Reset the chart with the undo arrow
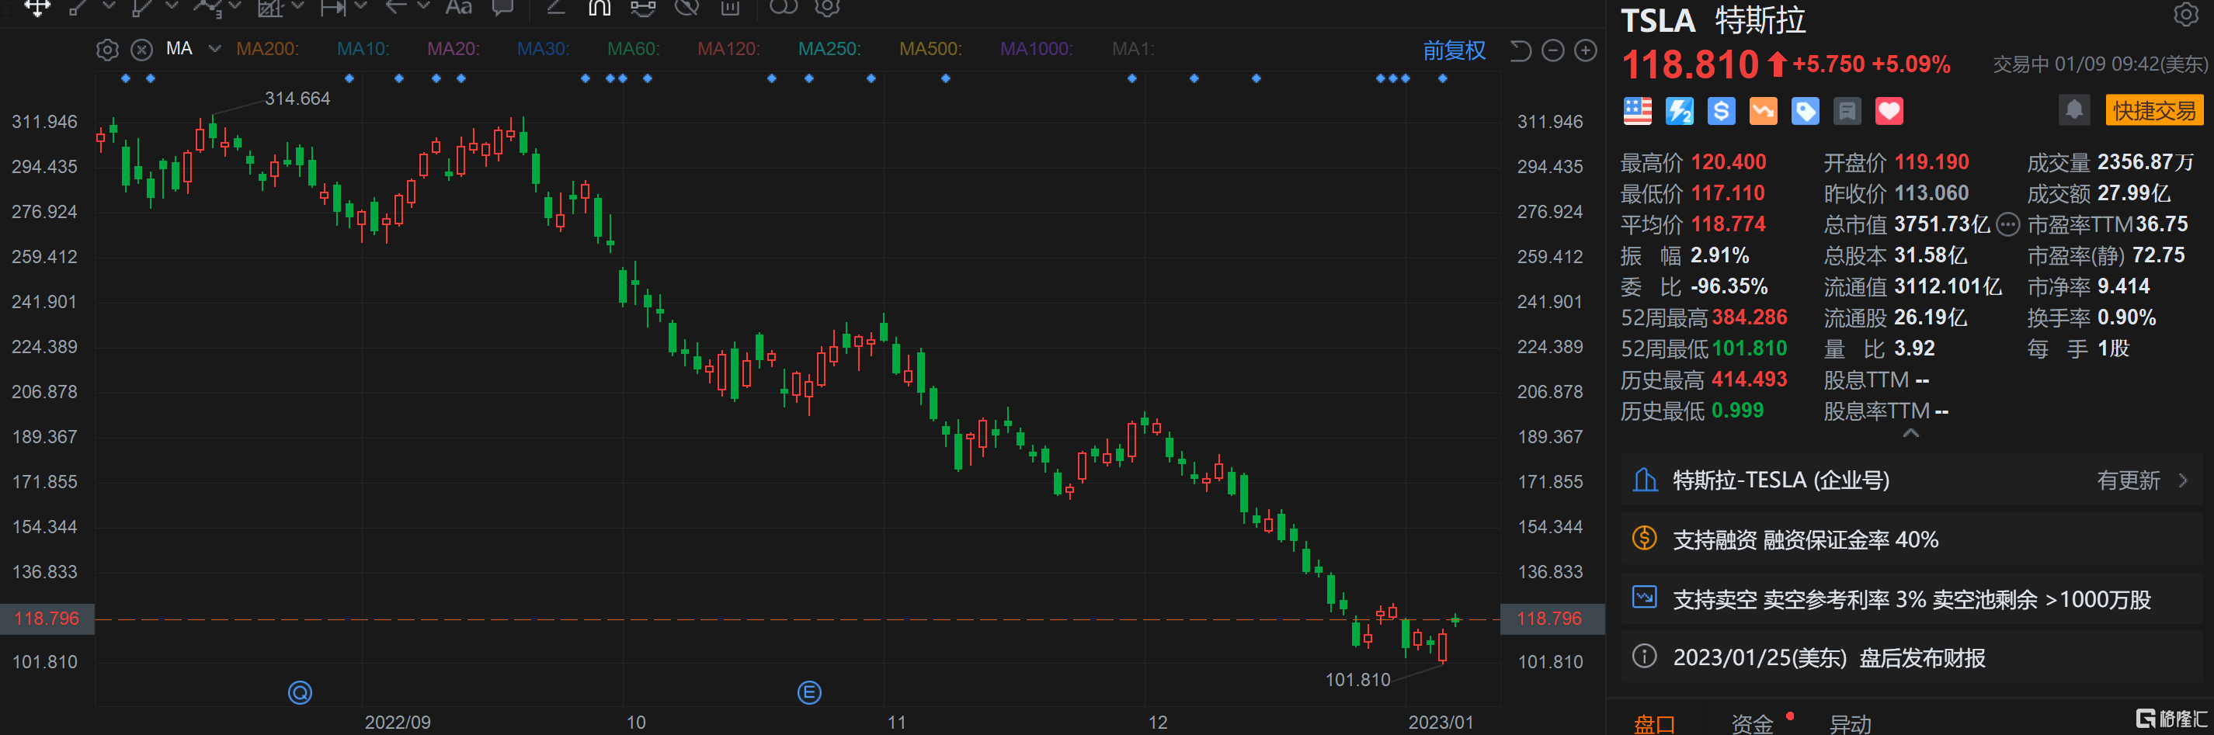The height and width of the screenshot is (735, 2214). pyautogui.click(x=1521, y=50)
